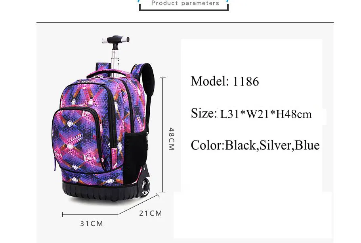This screenshot has width=361, height=243.
Task: Click the Size L31*W21*H48cm text
Action: coord(251,114)
